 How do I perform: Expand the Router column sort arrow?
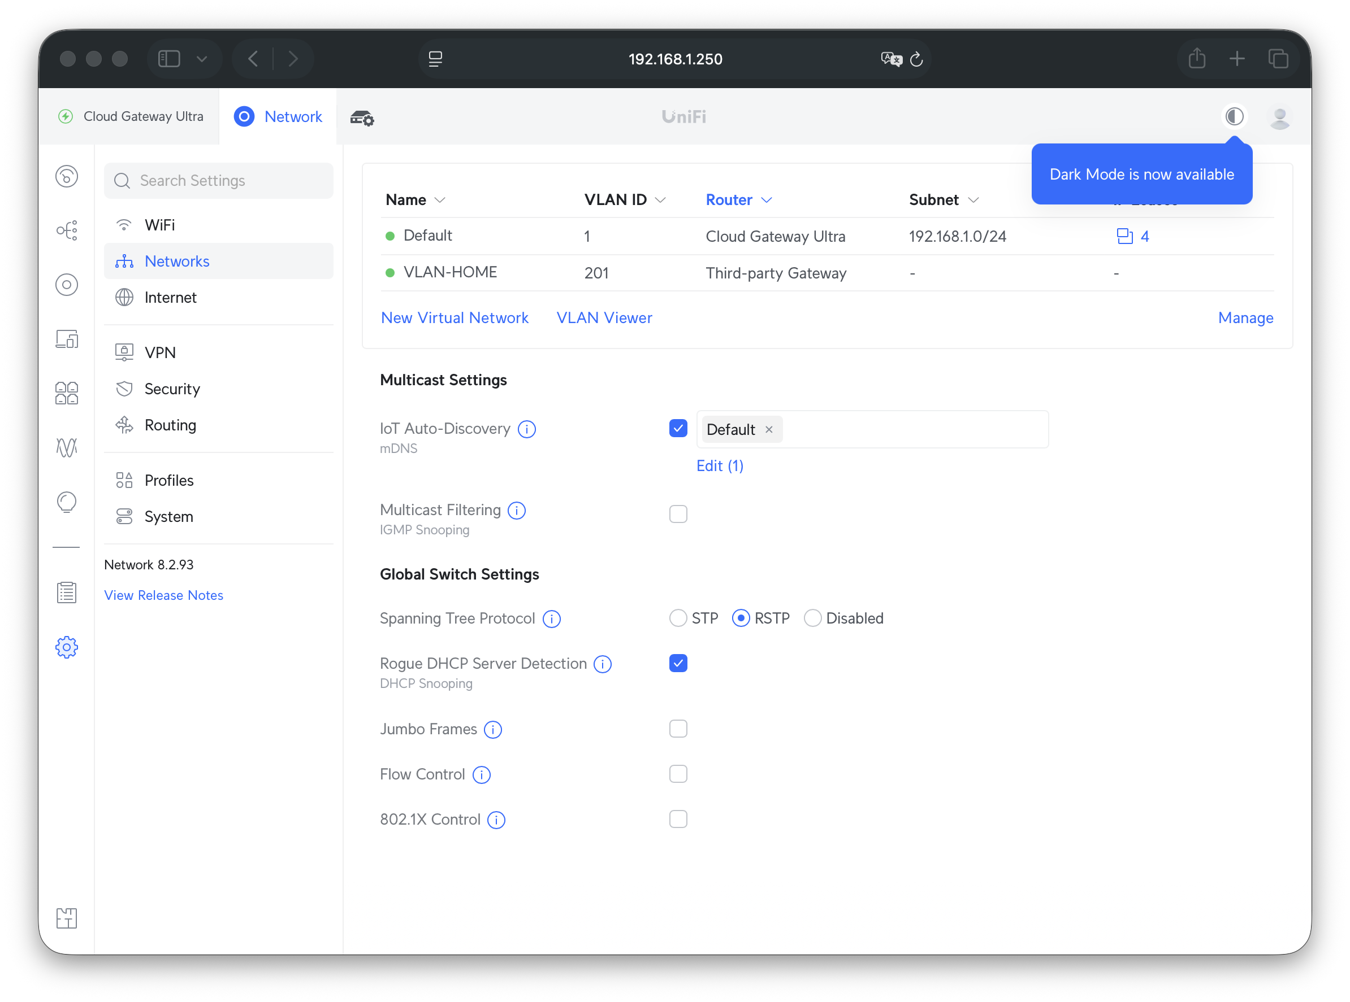tap(767, 200)
